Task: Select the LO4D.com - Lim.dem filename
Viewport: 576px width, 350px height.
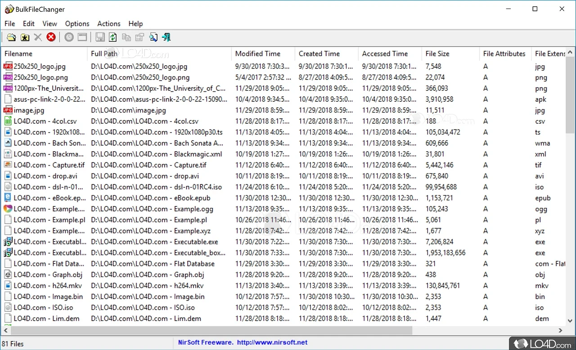Action: [x=46, y=319]
